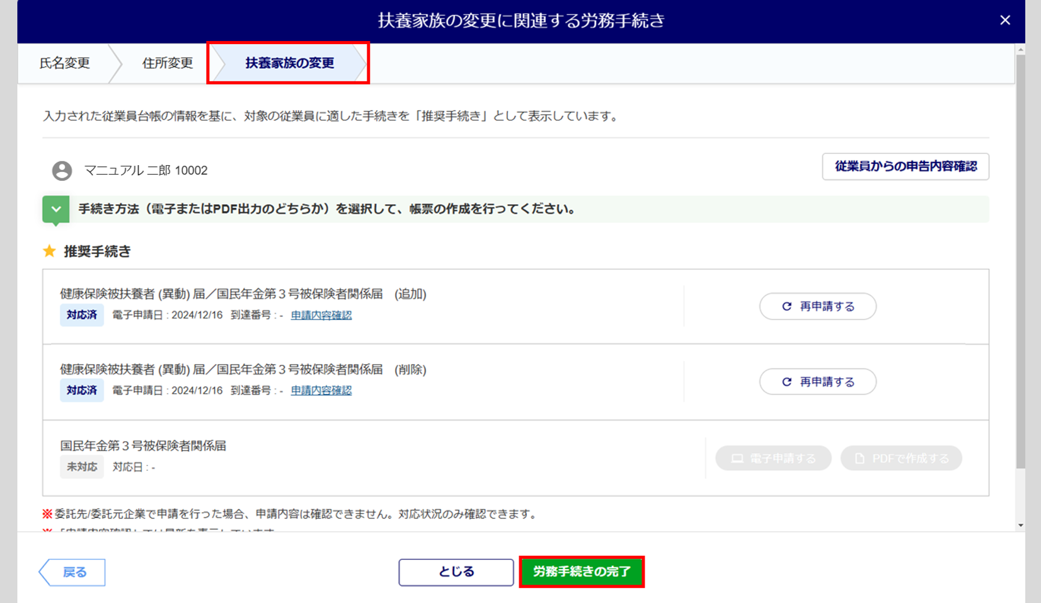Click the 対応済 status badge for (追加)
Viewport: 1041px width, 603px height.
click(x=82, y=315)
